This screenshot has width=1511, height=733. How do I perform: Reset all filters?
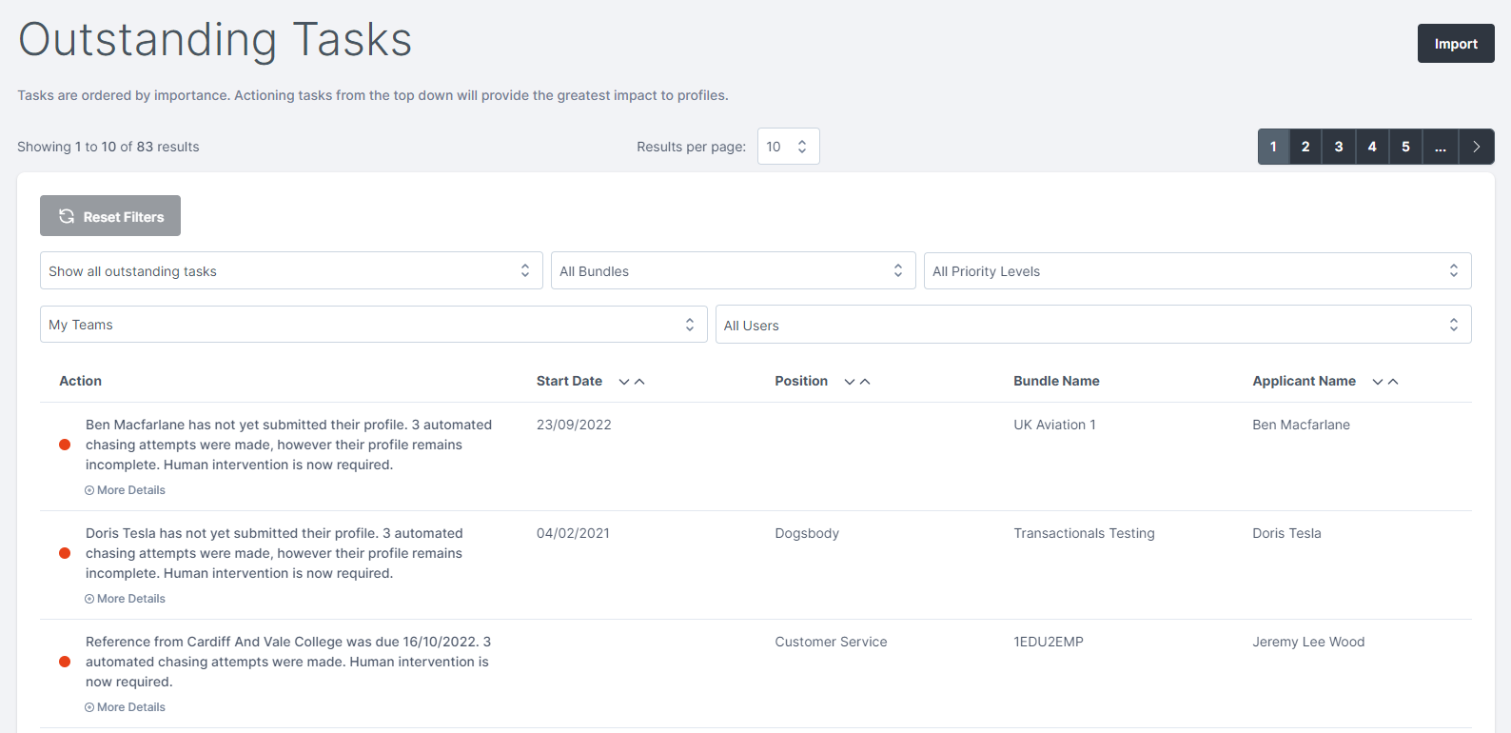tap(110, 216)
